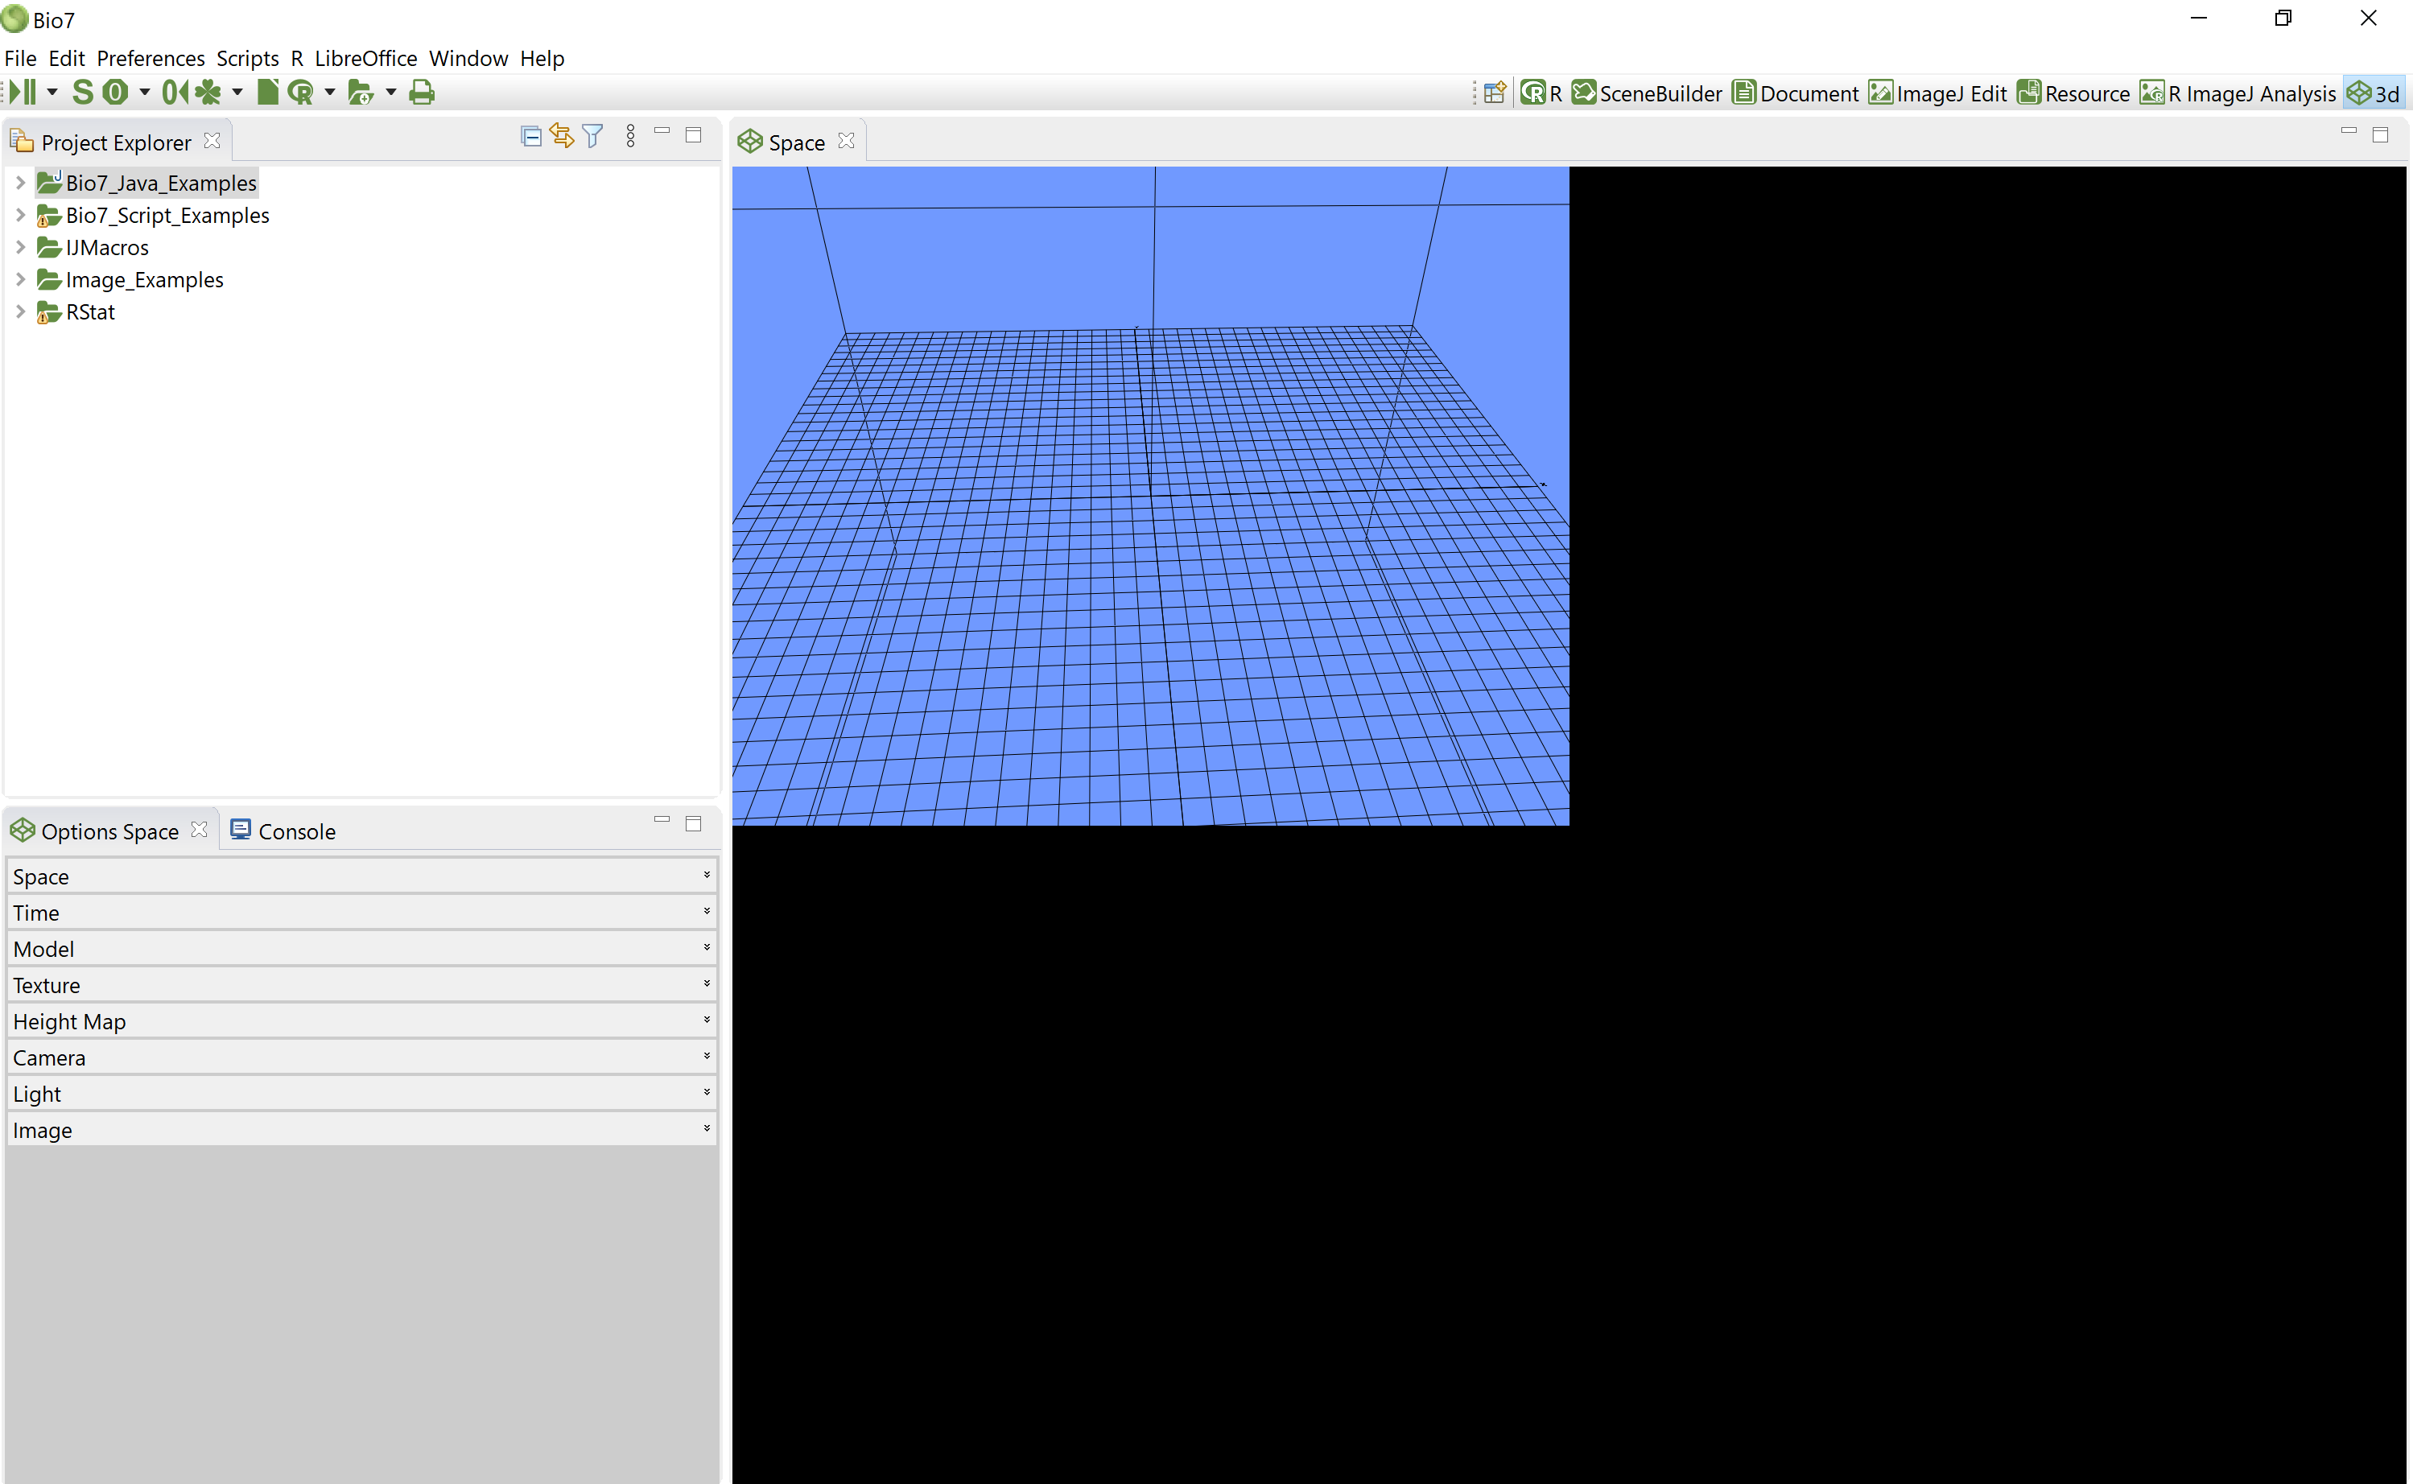Expand the Camera options section
The image size is (2413, 1484).
click(361, 1057)
